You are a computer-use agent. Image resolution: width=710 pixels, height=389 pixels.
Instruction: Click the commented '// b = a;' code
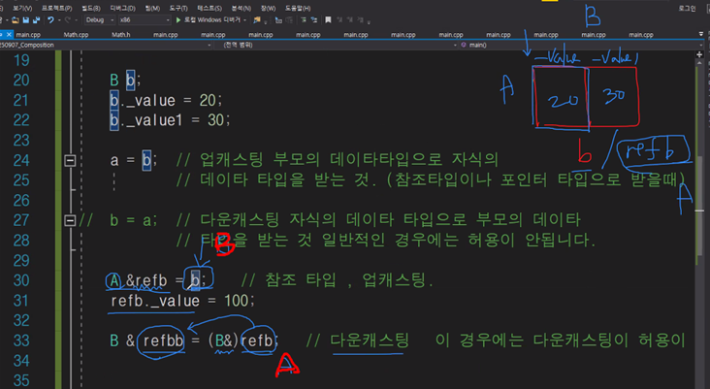[117, 220]
